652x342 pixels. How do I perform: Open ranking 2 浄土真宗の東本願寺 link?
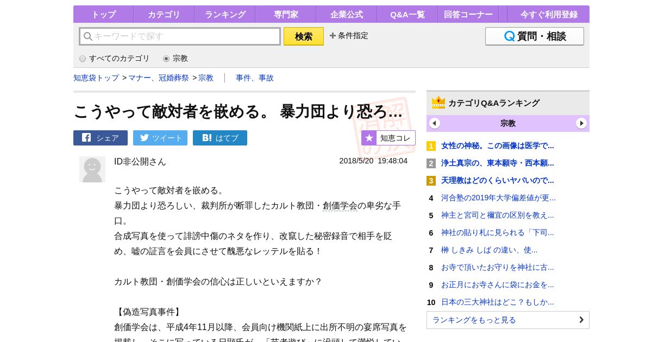click(498, 163)
